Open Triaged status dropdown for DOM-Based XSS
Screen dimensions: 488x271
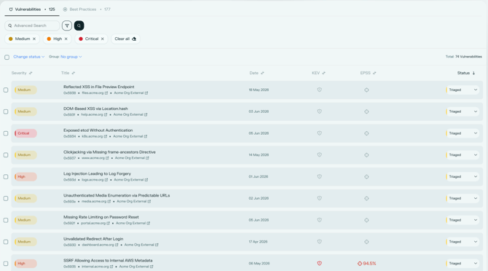(463, 111)
